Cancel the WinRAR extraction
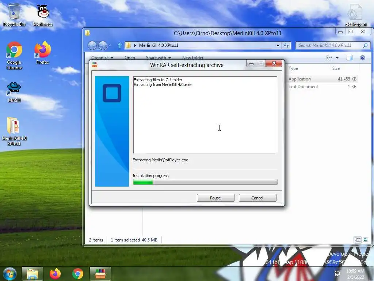This screenshot has height=281, width=374. 257,198
